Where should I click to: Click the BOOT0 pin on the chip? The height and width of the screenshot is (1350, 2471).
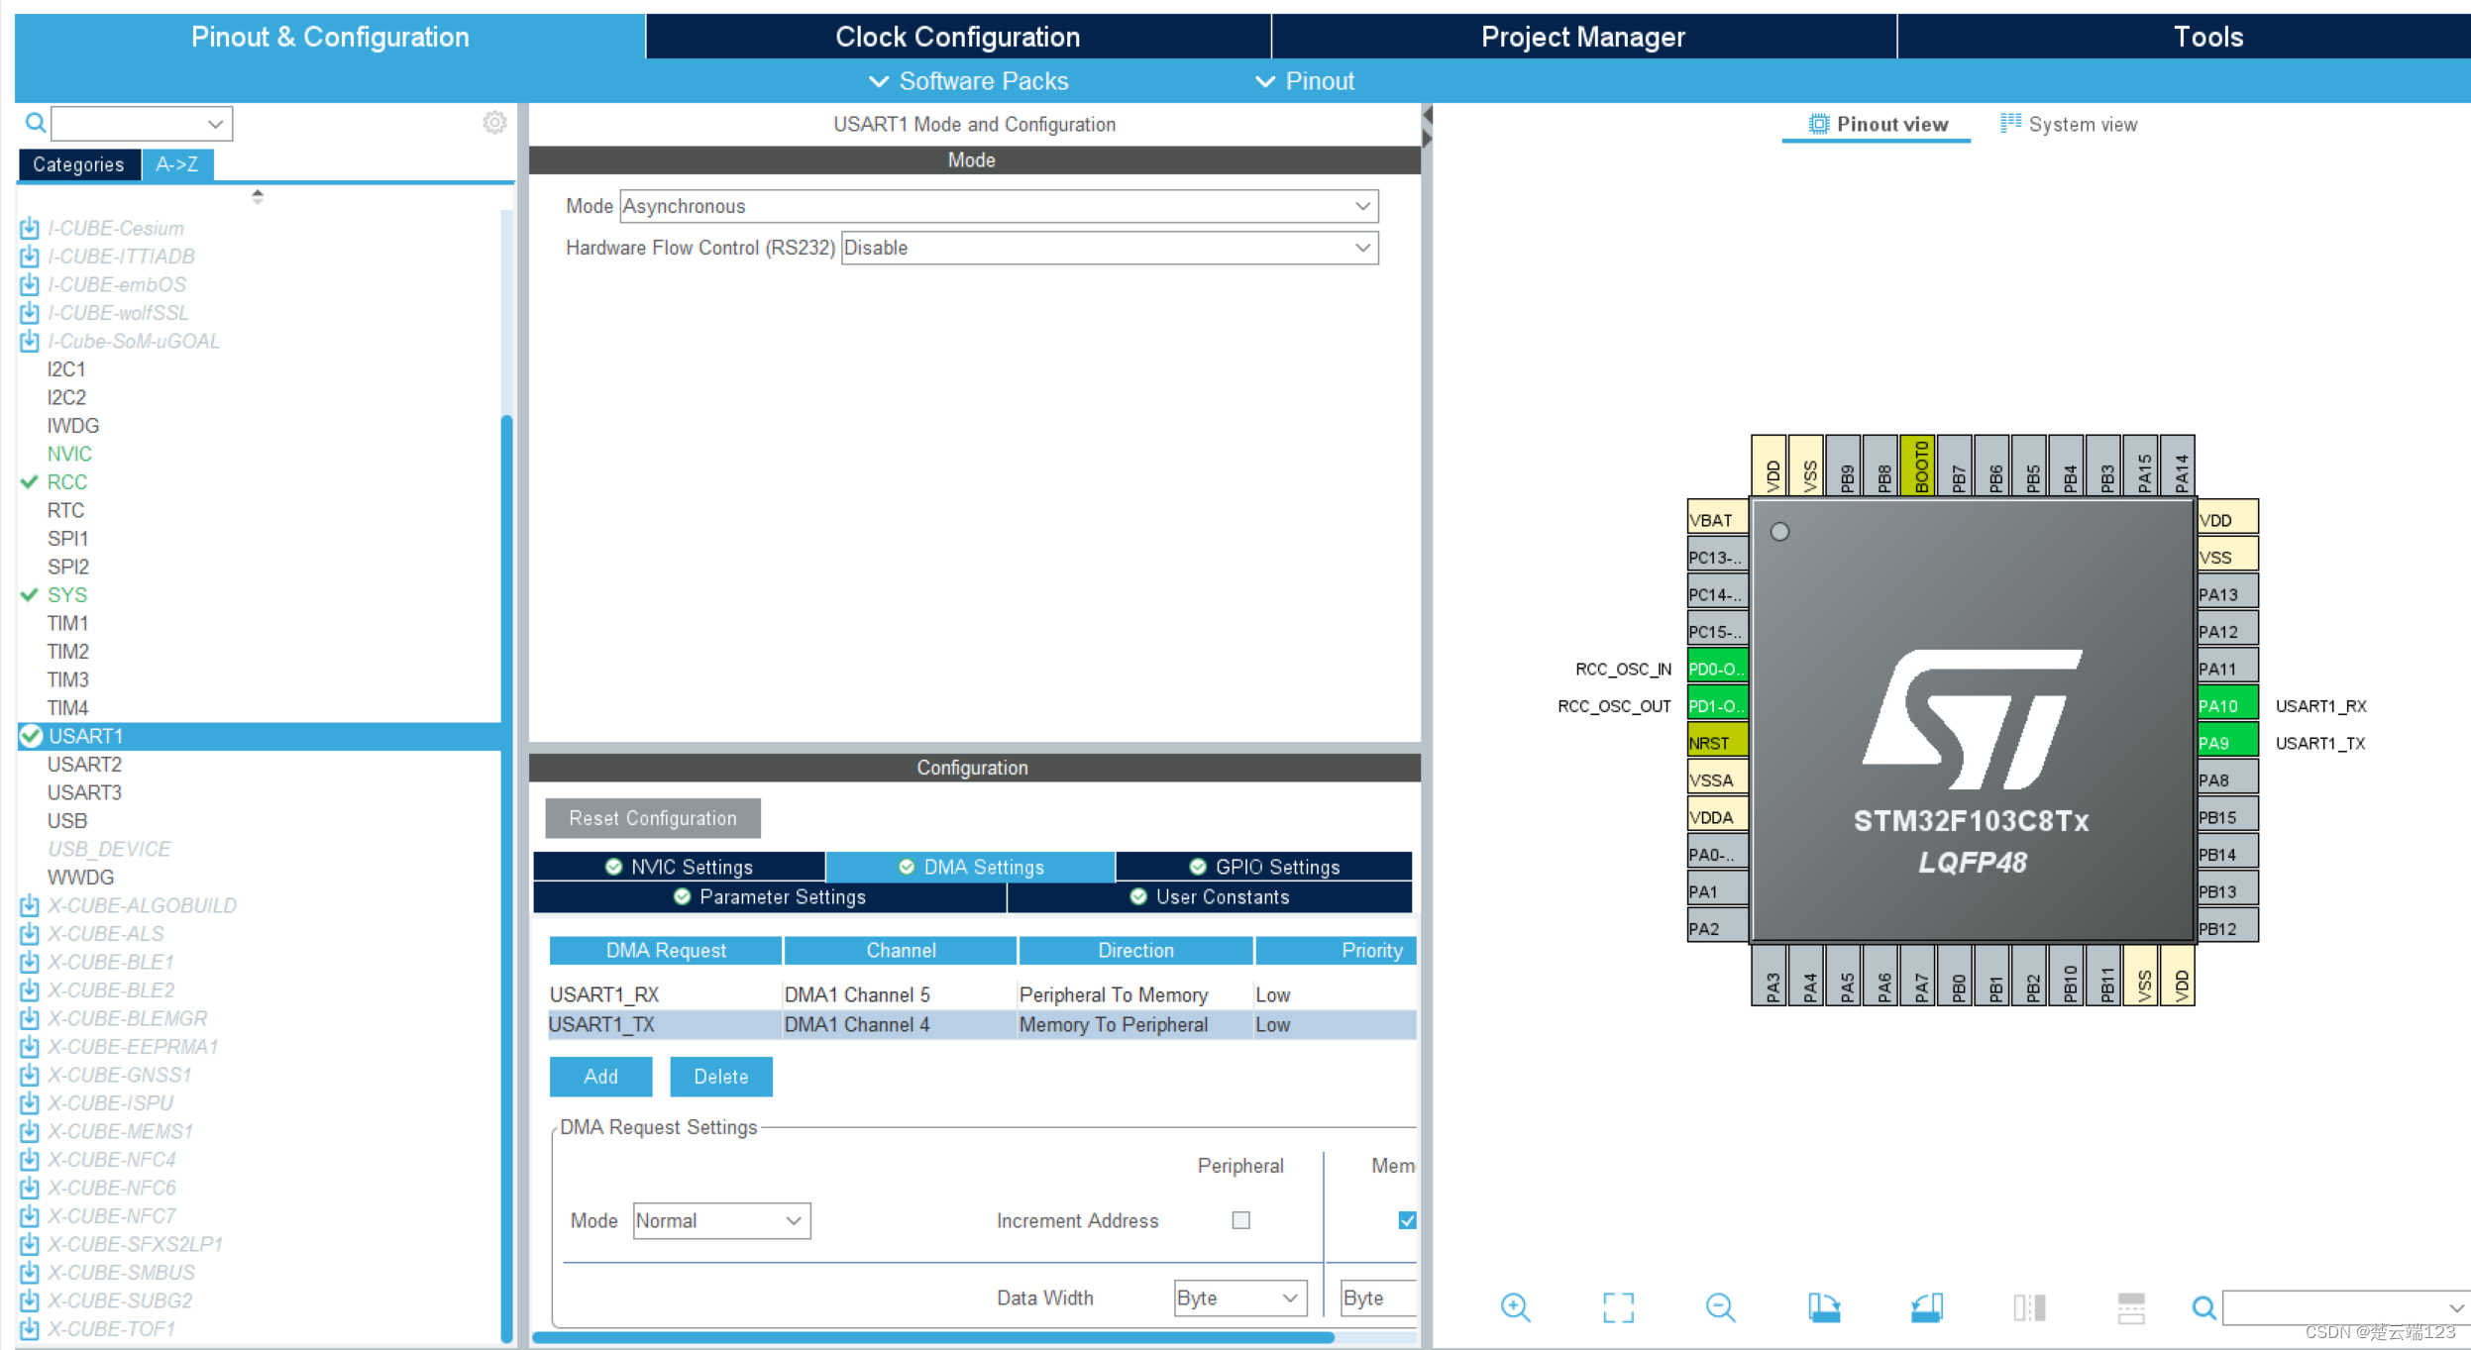pyautogui.click(x=1920, y=466)
